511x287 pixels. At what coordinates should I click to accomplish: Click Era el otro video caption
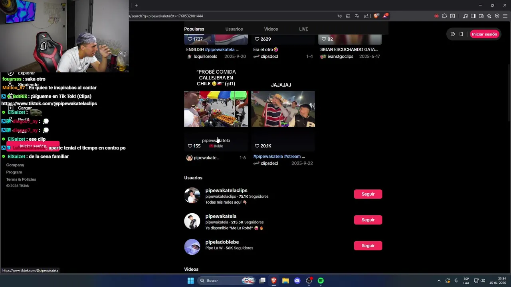tap(265, 49)
